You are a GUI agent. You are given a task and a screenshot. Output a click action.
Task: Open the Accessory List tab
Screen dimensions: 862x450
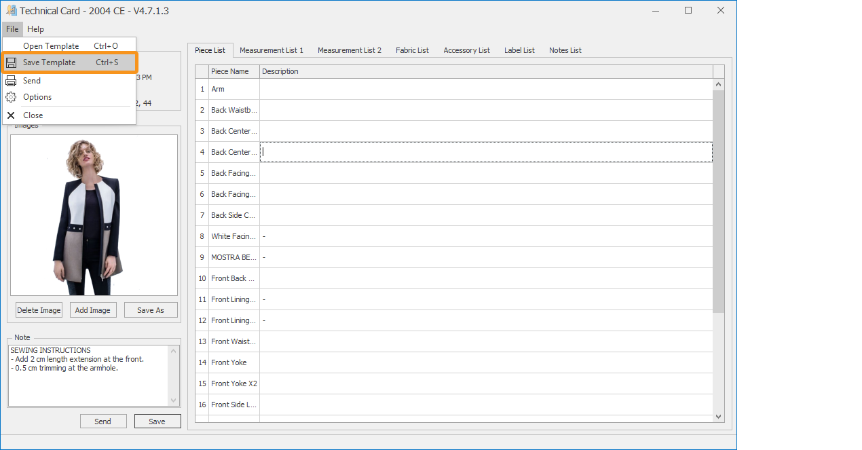[466, 50]
